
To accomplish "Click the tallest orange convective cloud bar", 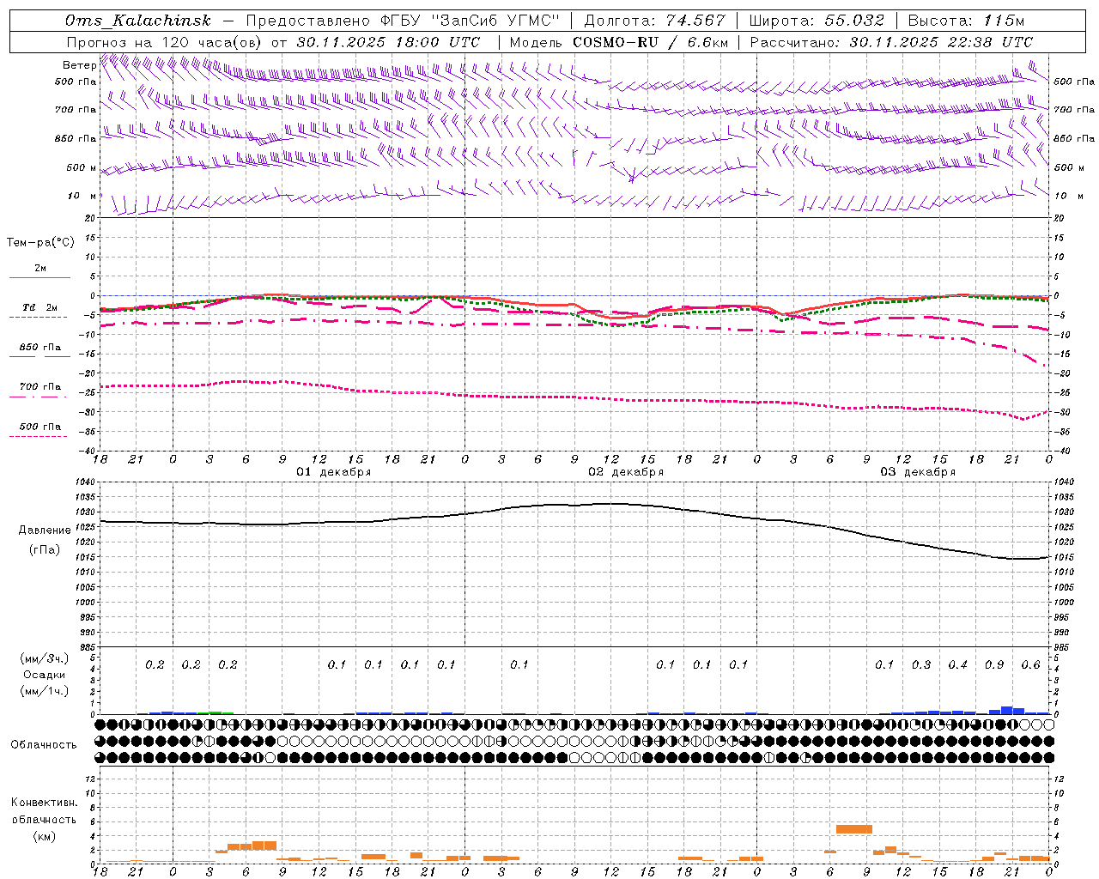I will coord(854,829).
